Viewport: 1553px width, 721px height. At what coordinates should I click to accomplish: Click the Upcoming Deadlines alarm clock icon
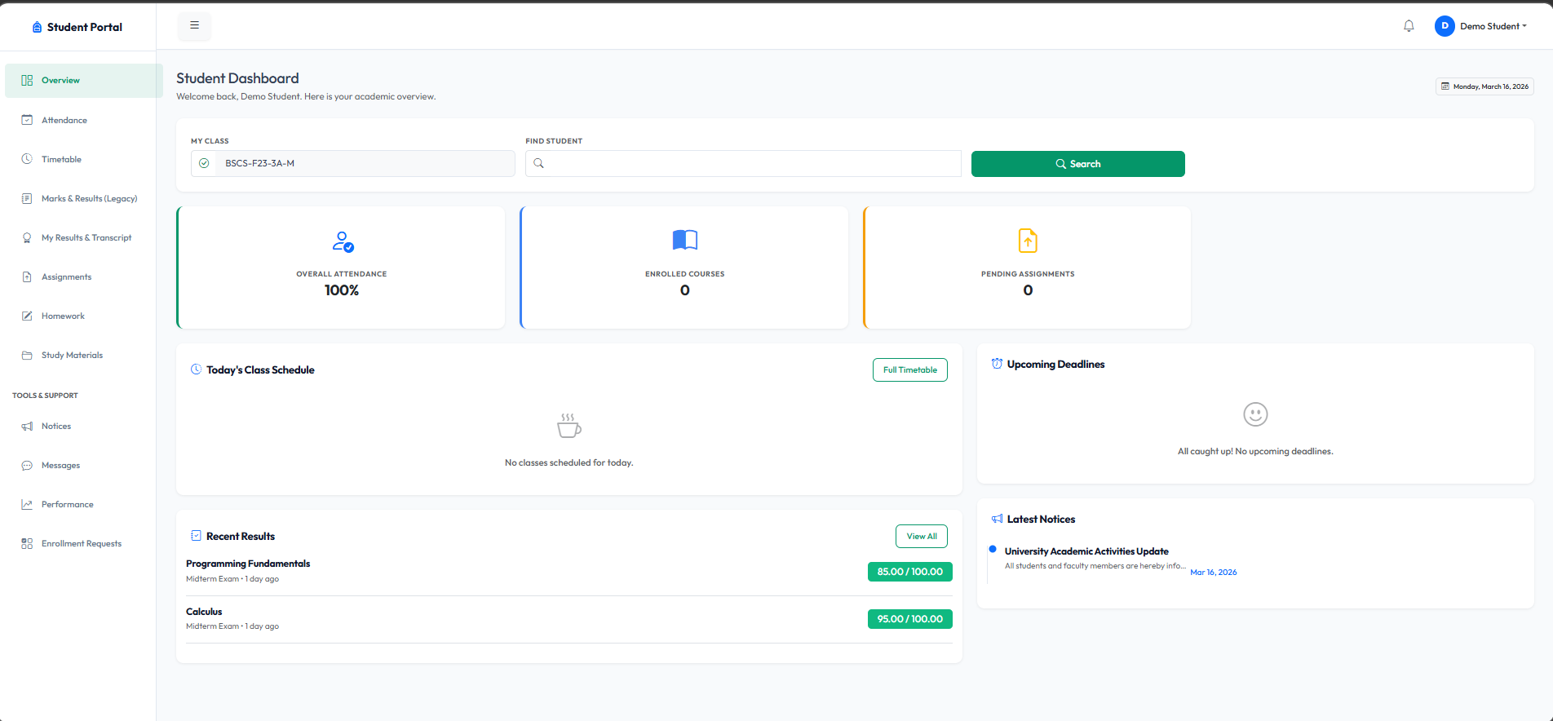[997, 364]
